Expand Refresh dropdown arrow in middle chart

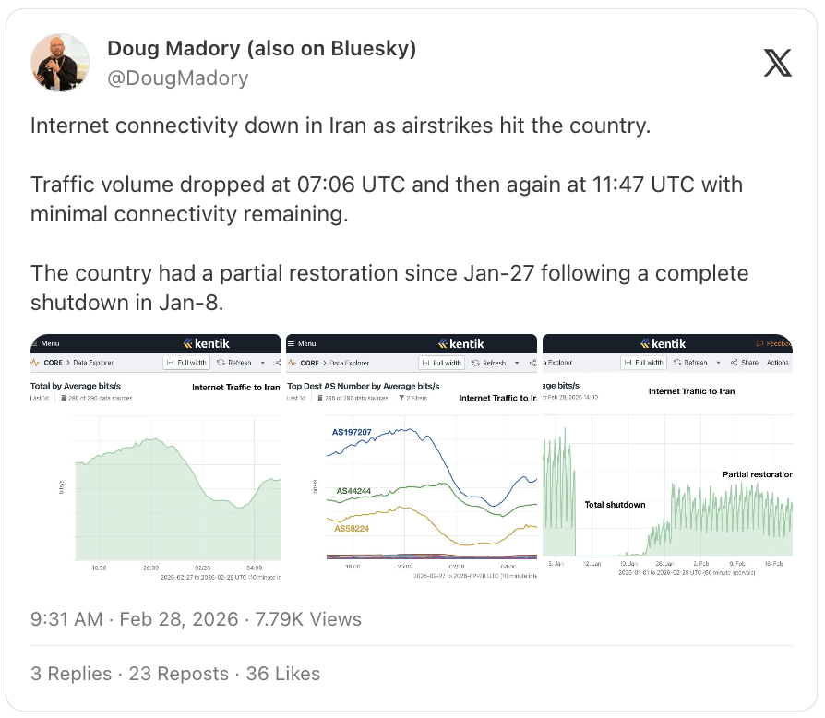pos(517,363)
